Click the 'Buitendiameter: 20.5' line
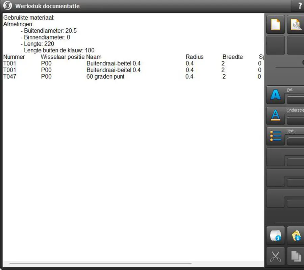This screenshot has width=304, height=270. [49, 31]
